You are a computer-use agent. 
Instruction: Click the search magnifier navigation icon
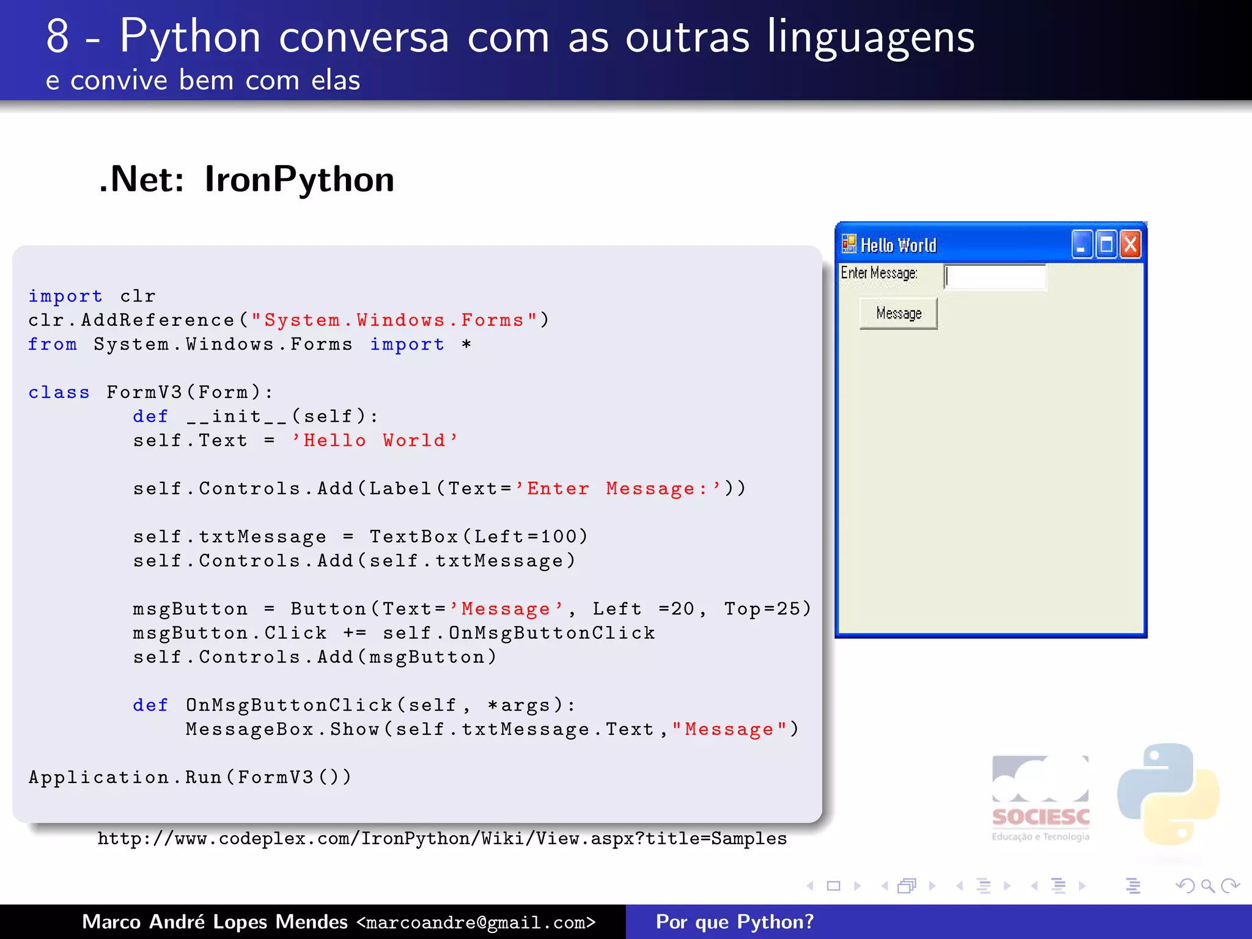(x=1207, y=886)
